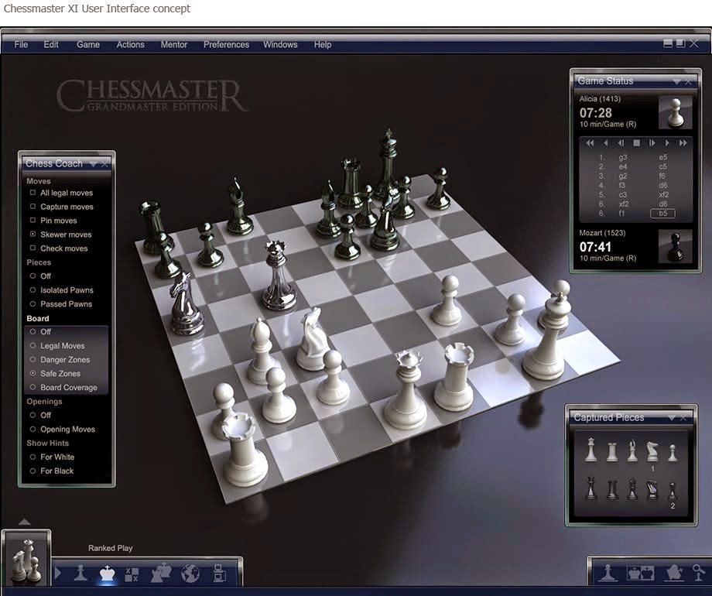Click the captured white knight icon
The width and height of the screenshot is (712, 596).
(652, 451)
